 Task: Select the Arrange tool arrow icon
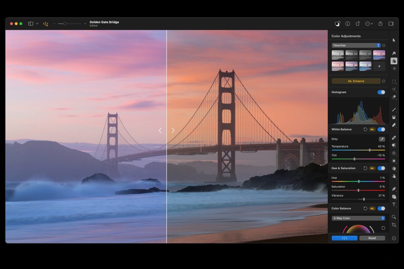coord(395,40)
